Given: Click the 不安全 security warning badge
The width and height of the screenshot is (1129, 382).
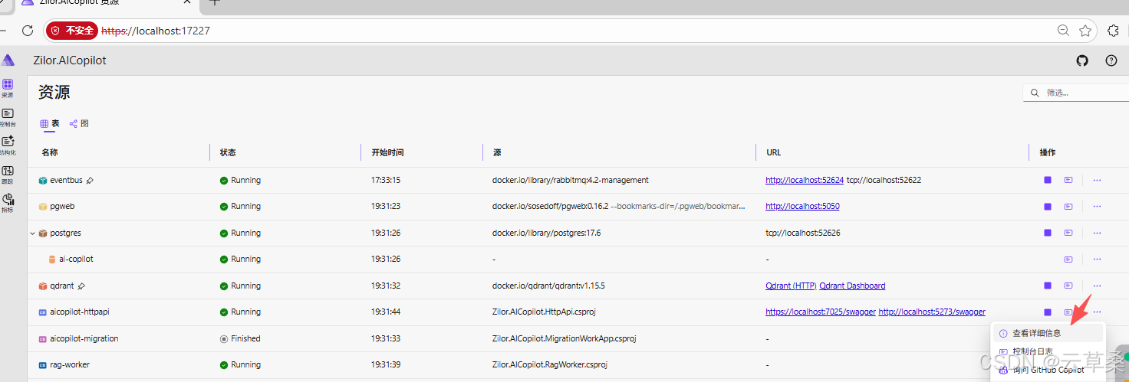Looking at the screenshot, I should click(x=71, y=31).
